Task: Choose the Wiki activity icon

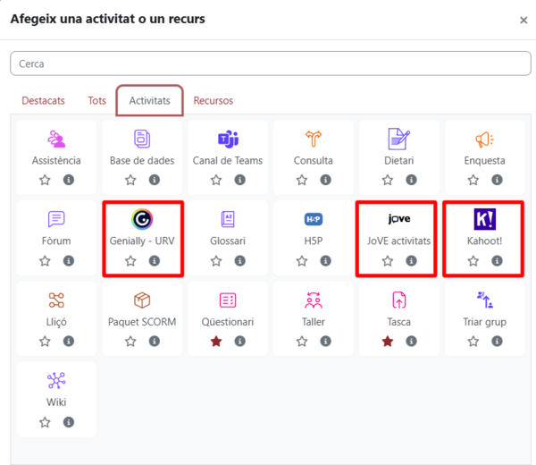Action: (x=56, y=380)
